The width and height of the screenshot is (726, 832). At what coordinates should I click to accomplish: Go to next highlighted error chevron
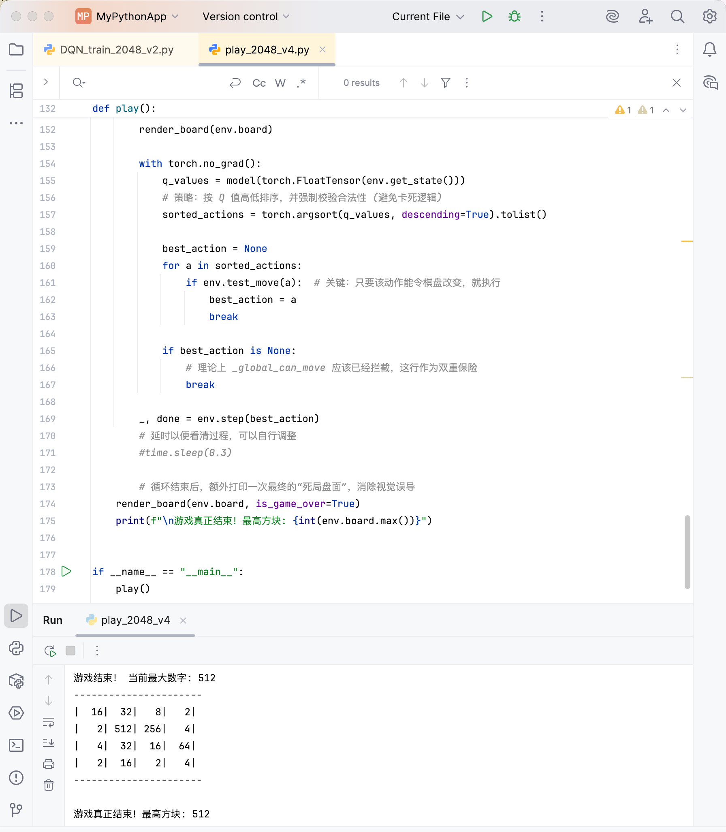683,110
